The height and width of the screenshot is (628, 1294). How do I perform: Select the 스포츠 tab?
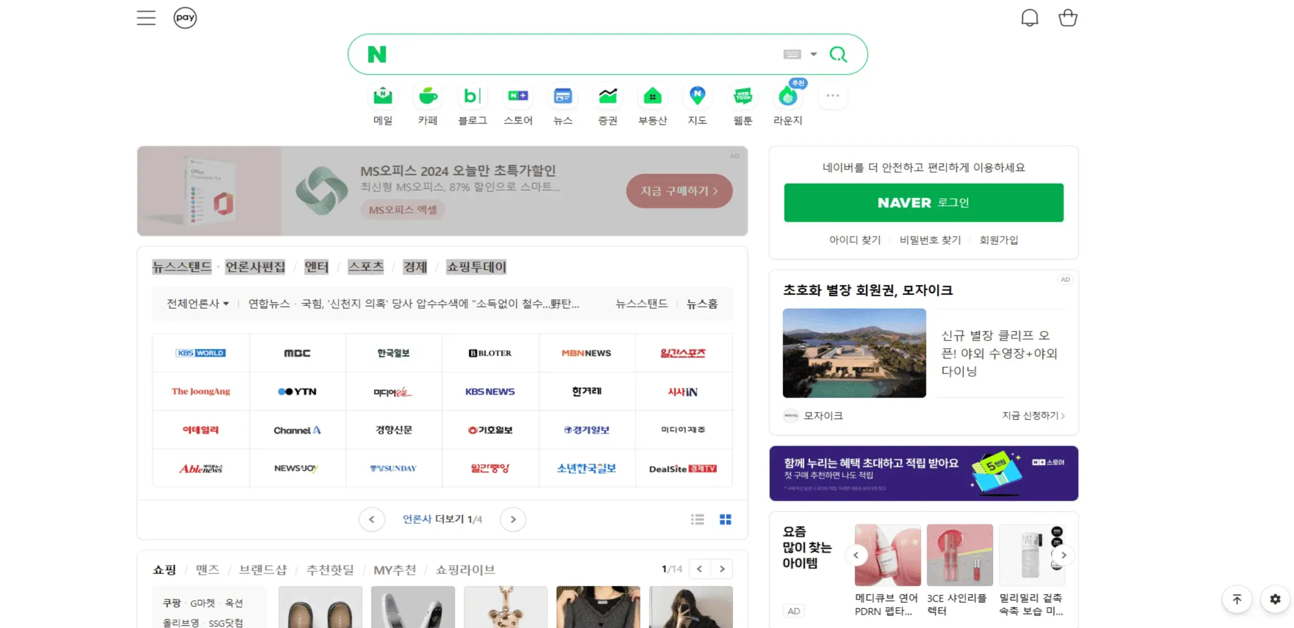366,267
